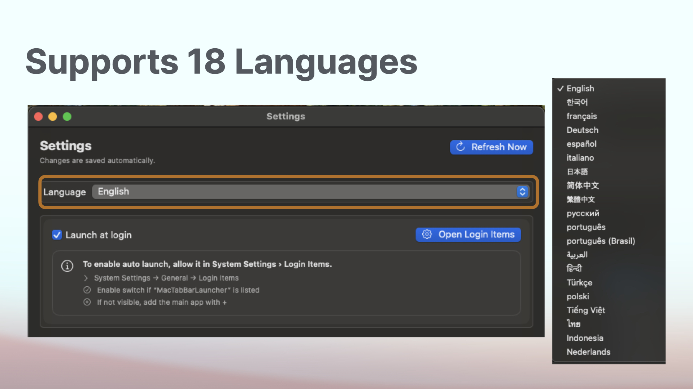Select 한국어 from the language list
Image resolution: width=693 pixels, height=389 pixels.
point(577,102)
